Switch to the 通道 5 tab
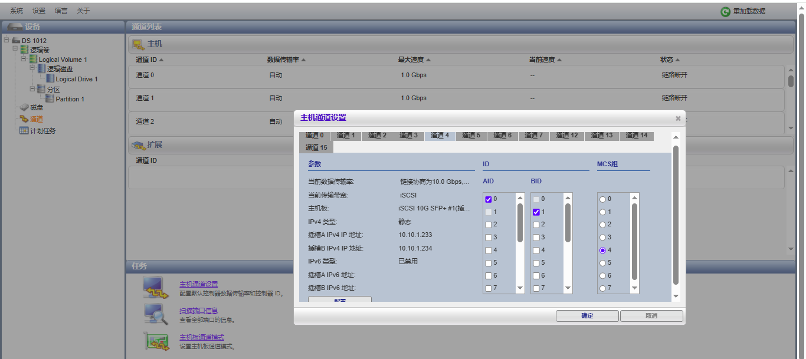This screenshot has height=359, width=806. 470,136
